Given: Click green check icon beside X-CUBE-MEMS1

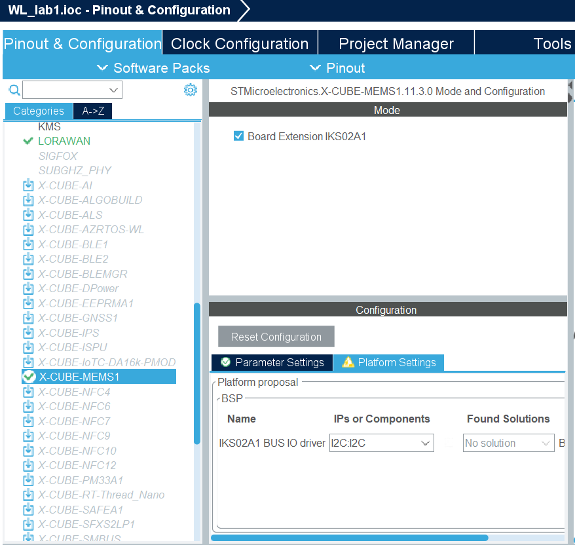Looking at the screenshot, I should tap(29, 377).
